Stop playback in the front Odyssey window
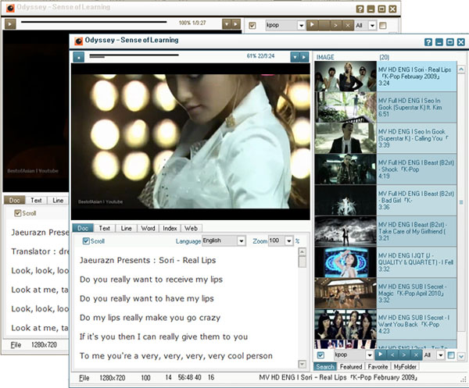The image size is (469, 388). [x=78, y=57]
